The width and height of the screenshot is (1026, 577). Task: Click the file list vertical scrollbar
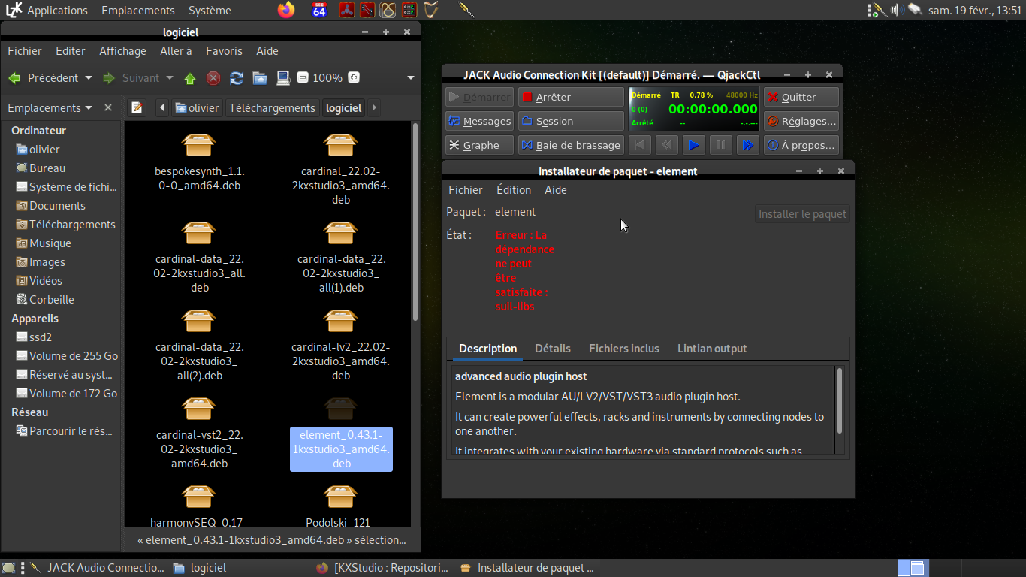[415, 222]
